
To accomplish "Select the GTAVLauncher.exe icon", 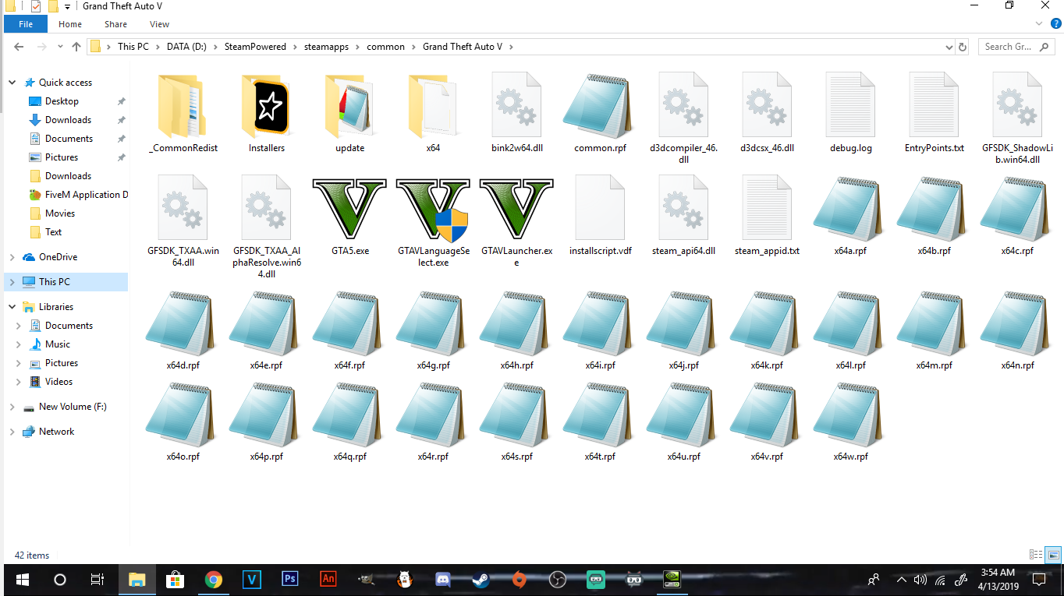I will pos(516,209).
